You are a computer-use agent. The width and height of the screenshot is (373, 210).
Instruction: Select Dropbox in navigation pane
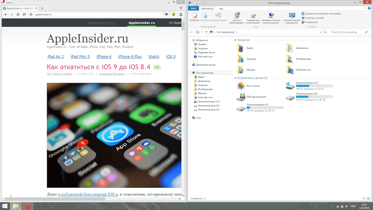200,44
